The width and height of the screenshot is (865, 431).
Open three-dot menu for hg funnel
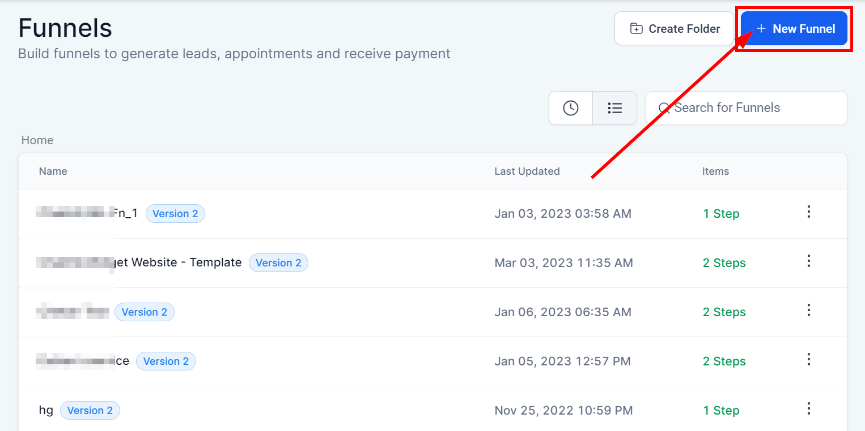809,409
